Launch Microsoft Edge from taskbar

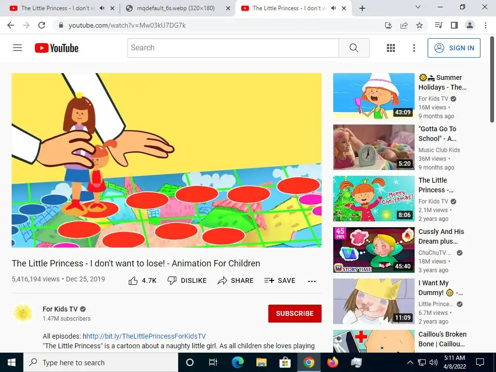[x=237, y=362]
